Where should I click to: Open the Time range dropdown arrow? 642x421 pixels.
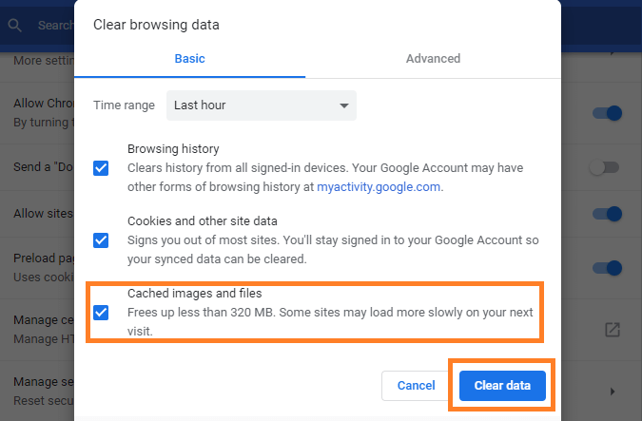pos(344,105)
